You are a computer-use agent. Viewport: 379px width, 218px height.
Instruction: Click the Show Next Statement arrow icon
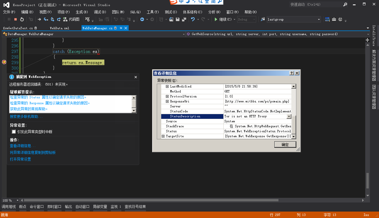click(39, 19)
